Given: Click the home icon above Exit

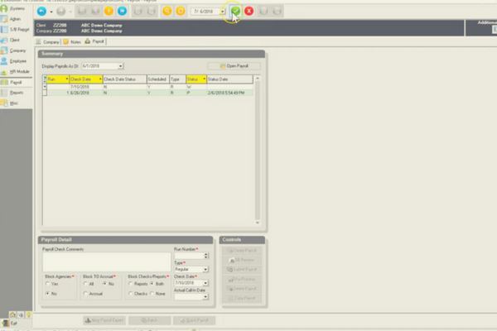Looking at the screenshot, I should 12,314.
